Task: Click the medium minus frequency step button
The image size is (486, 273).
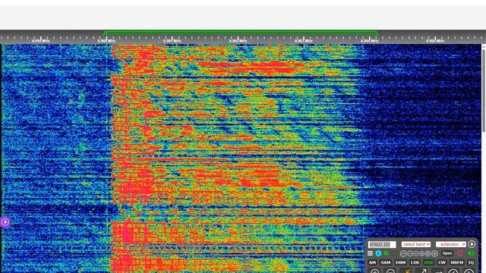Action: [x=410, y=253]
